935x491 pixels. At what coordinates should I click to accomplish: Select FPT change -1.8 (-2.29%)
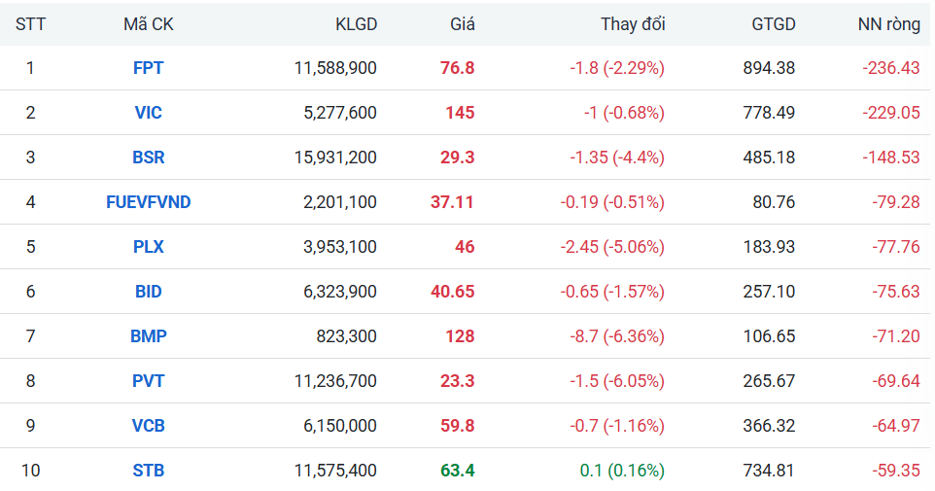617,68
